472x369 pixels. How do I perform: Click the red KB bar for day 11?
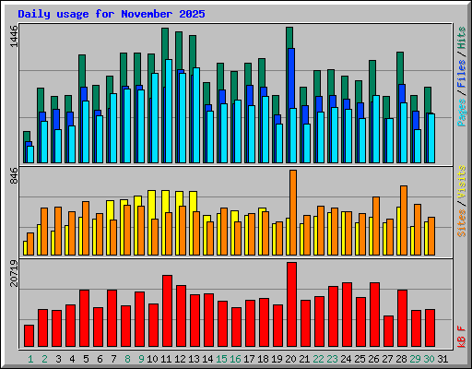click(x=167, y=311)
